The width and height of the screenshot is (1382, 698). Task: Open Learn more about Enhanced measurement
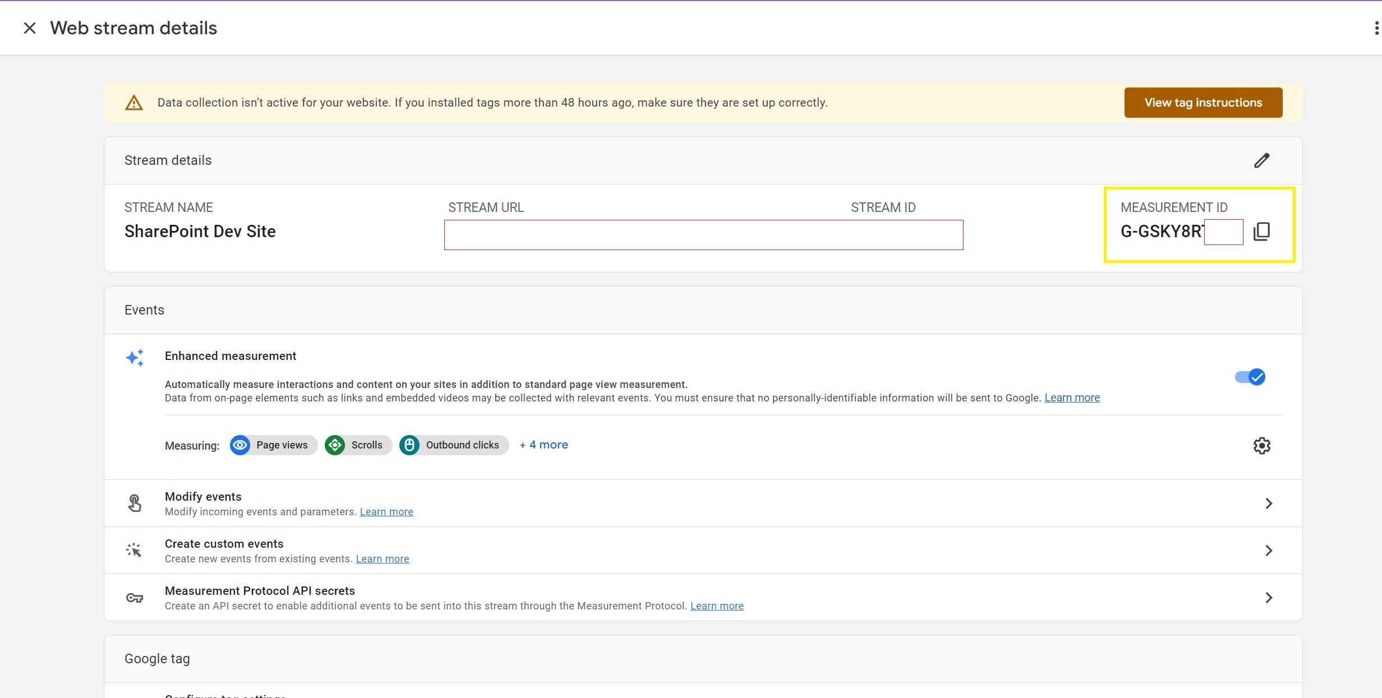1071,397
